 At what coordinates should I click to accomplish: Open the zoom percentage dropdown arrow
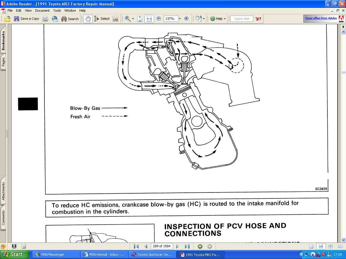180,19
